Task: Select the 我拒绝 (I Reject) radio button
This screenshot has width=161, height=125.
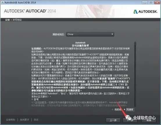Action: click(x=112, y=110)
